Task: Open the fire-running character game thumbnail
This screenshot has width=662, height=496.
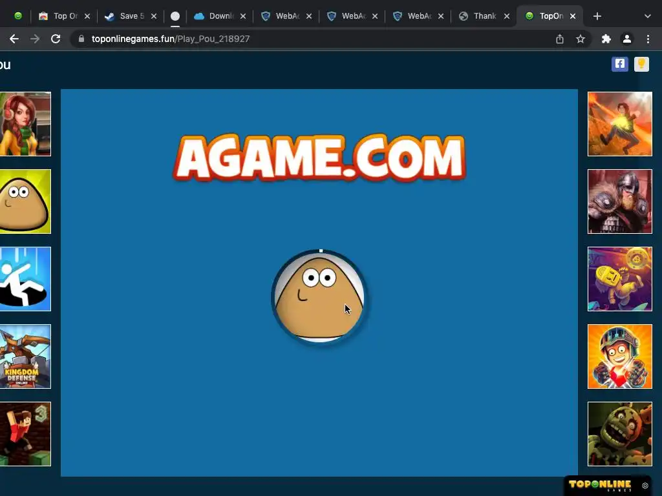Action: tap(620, 124)
